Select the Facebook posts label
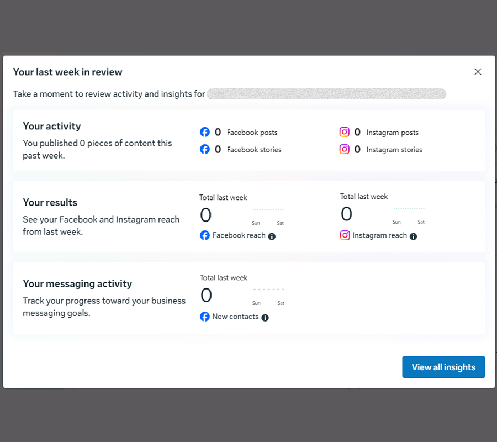The width and height of the screenshot is (497, 442). pos(252,132)
